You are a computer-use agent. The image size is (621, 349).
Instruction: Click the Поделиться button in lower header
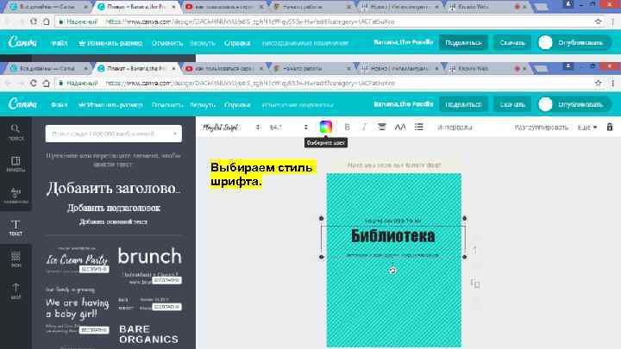[x=463, y=104]
